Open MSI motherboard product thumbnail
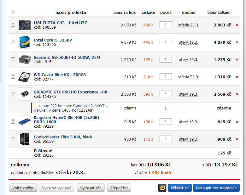The image size is (246, 195). tap(25, 25)
